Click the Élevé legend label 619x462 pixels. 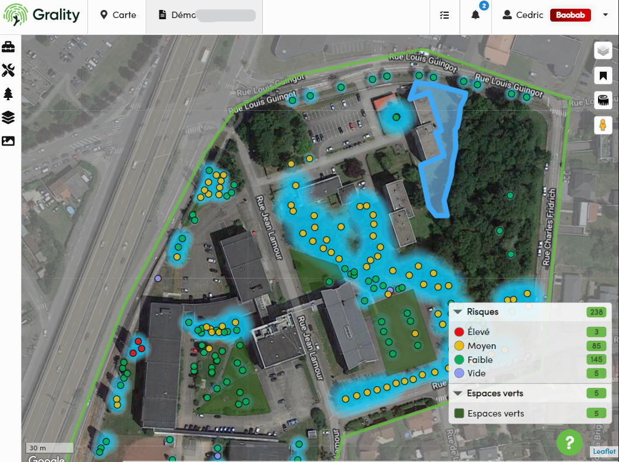(x=479, y=332)
